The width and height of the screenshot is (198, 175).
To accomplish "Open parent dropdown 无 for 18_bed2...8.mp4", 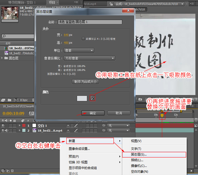I will 118,130.
